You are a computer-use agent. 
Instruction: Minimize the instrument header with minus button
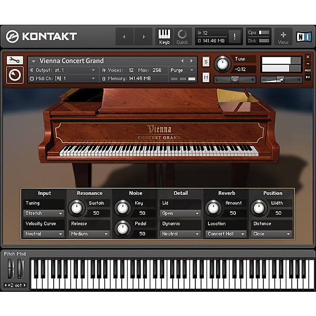(x=308, y=64)
